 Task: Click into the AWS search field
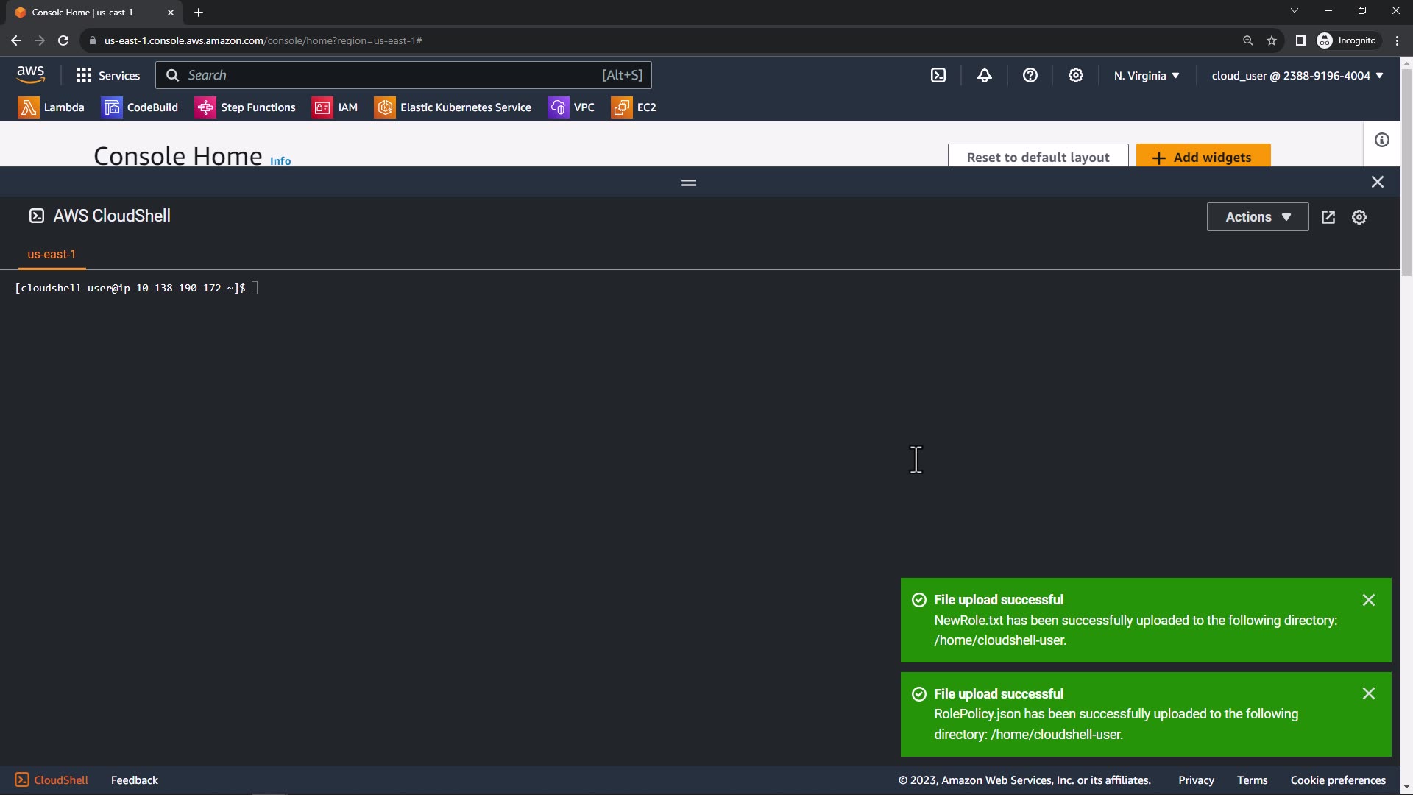(x=390, y=75)
